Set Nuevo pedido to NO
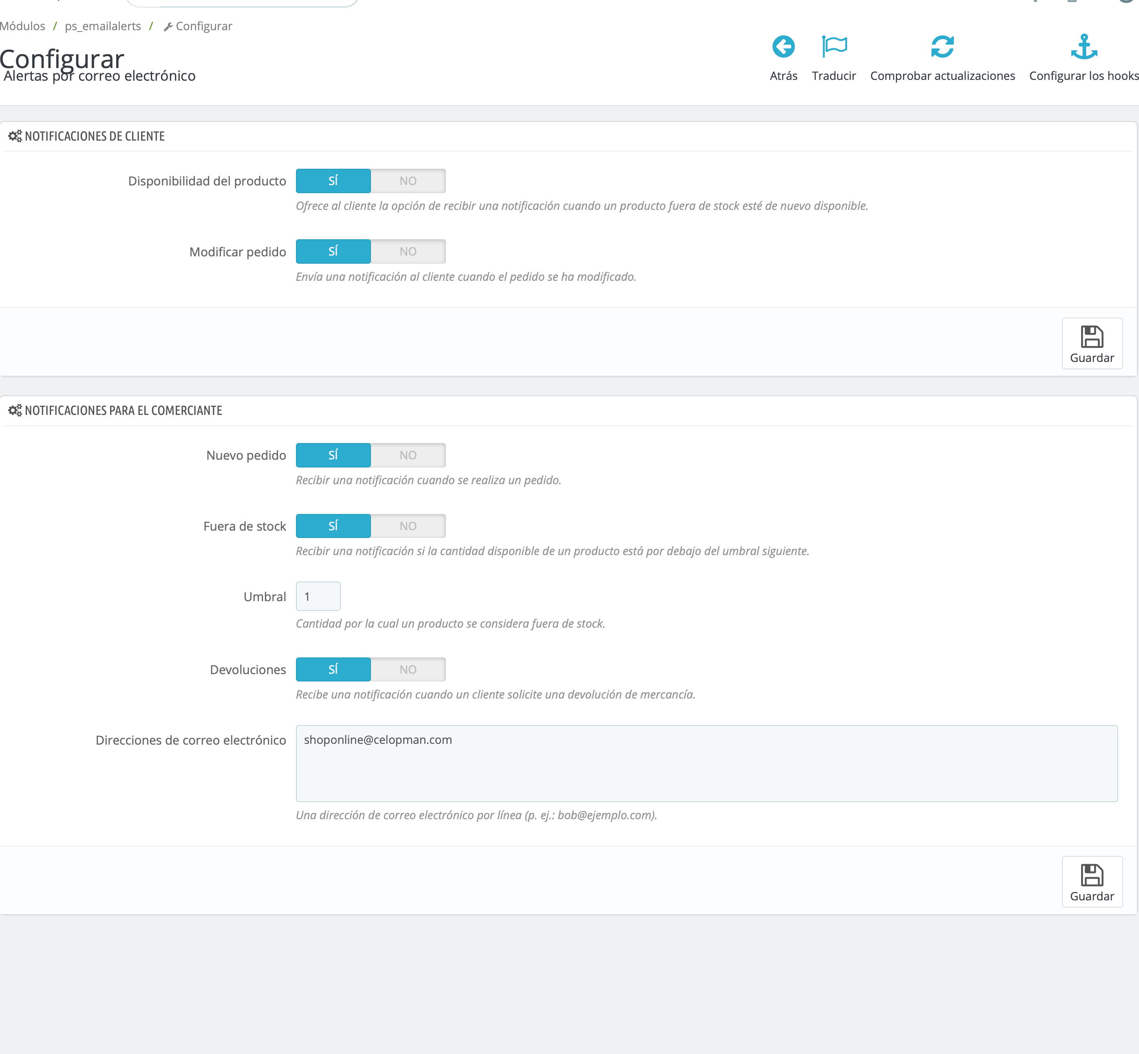This screenshot has width=1139, height=1054. (x=408, y=455)
